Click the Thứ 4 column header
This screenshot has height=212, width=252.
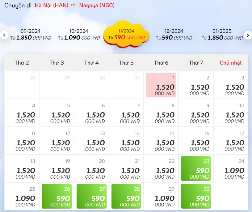pyautogui.click(x=91, y=63)
